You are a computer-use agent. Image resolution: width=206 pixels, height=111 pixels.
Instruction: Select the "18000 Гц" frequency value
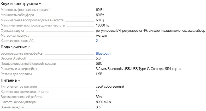(x=103, y=25)
